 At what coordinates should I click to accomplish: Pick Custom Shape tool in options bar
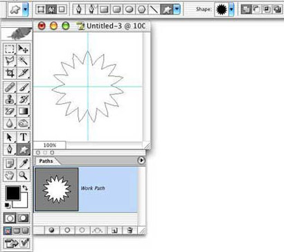click(x=166, y=9)
